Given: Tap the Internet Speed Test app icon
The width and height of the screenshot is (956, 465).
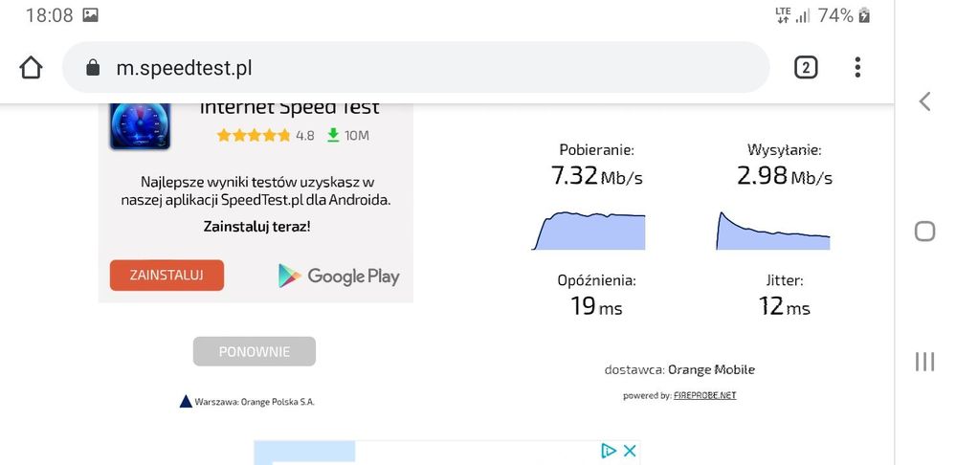Looking at the screenshot, I should click(140, 122).
